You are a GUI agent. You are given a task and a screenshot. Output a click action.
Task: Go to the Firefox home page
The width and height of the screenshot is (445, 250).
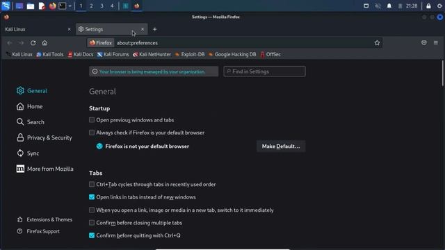(44, 43)
